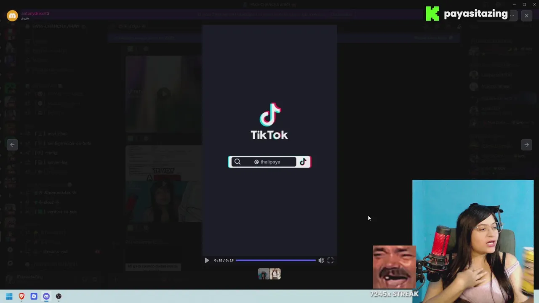Select the second thumbnail in the media strip
Image resolution: width=539 pixels, height=303 pixels.
tap(275, 274)
